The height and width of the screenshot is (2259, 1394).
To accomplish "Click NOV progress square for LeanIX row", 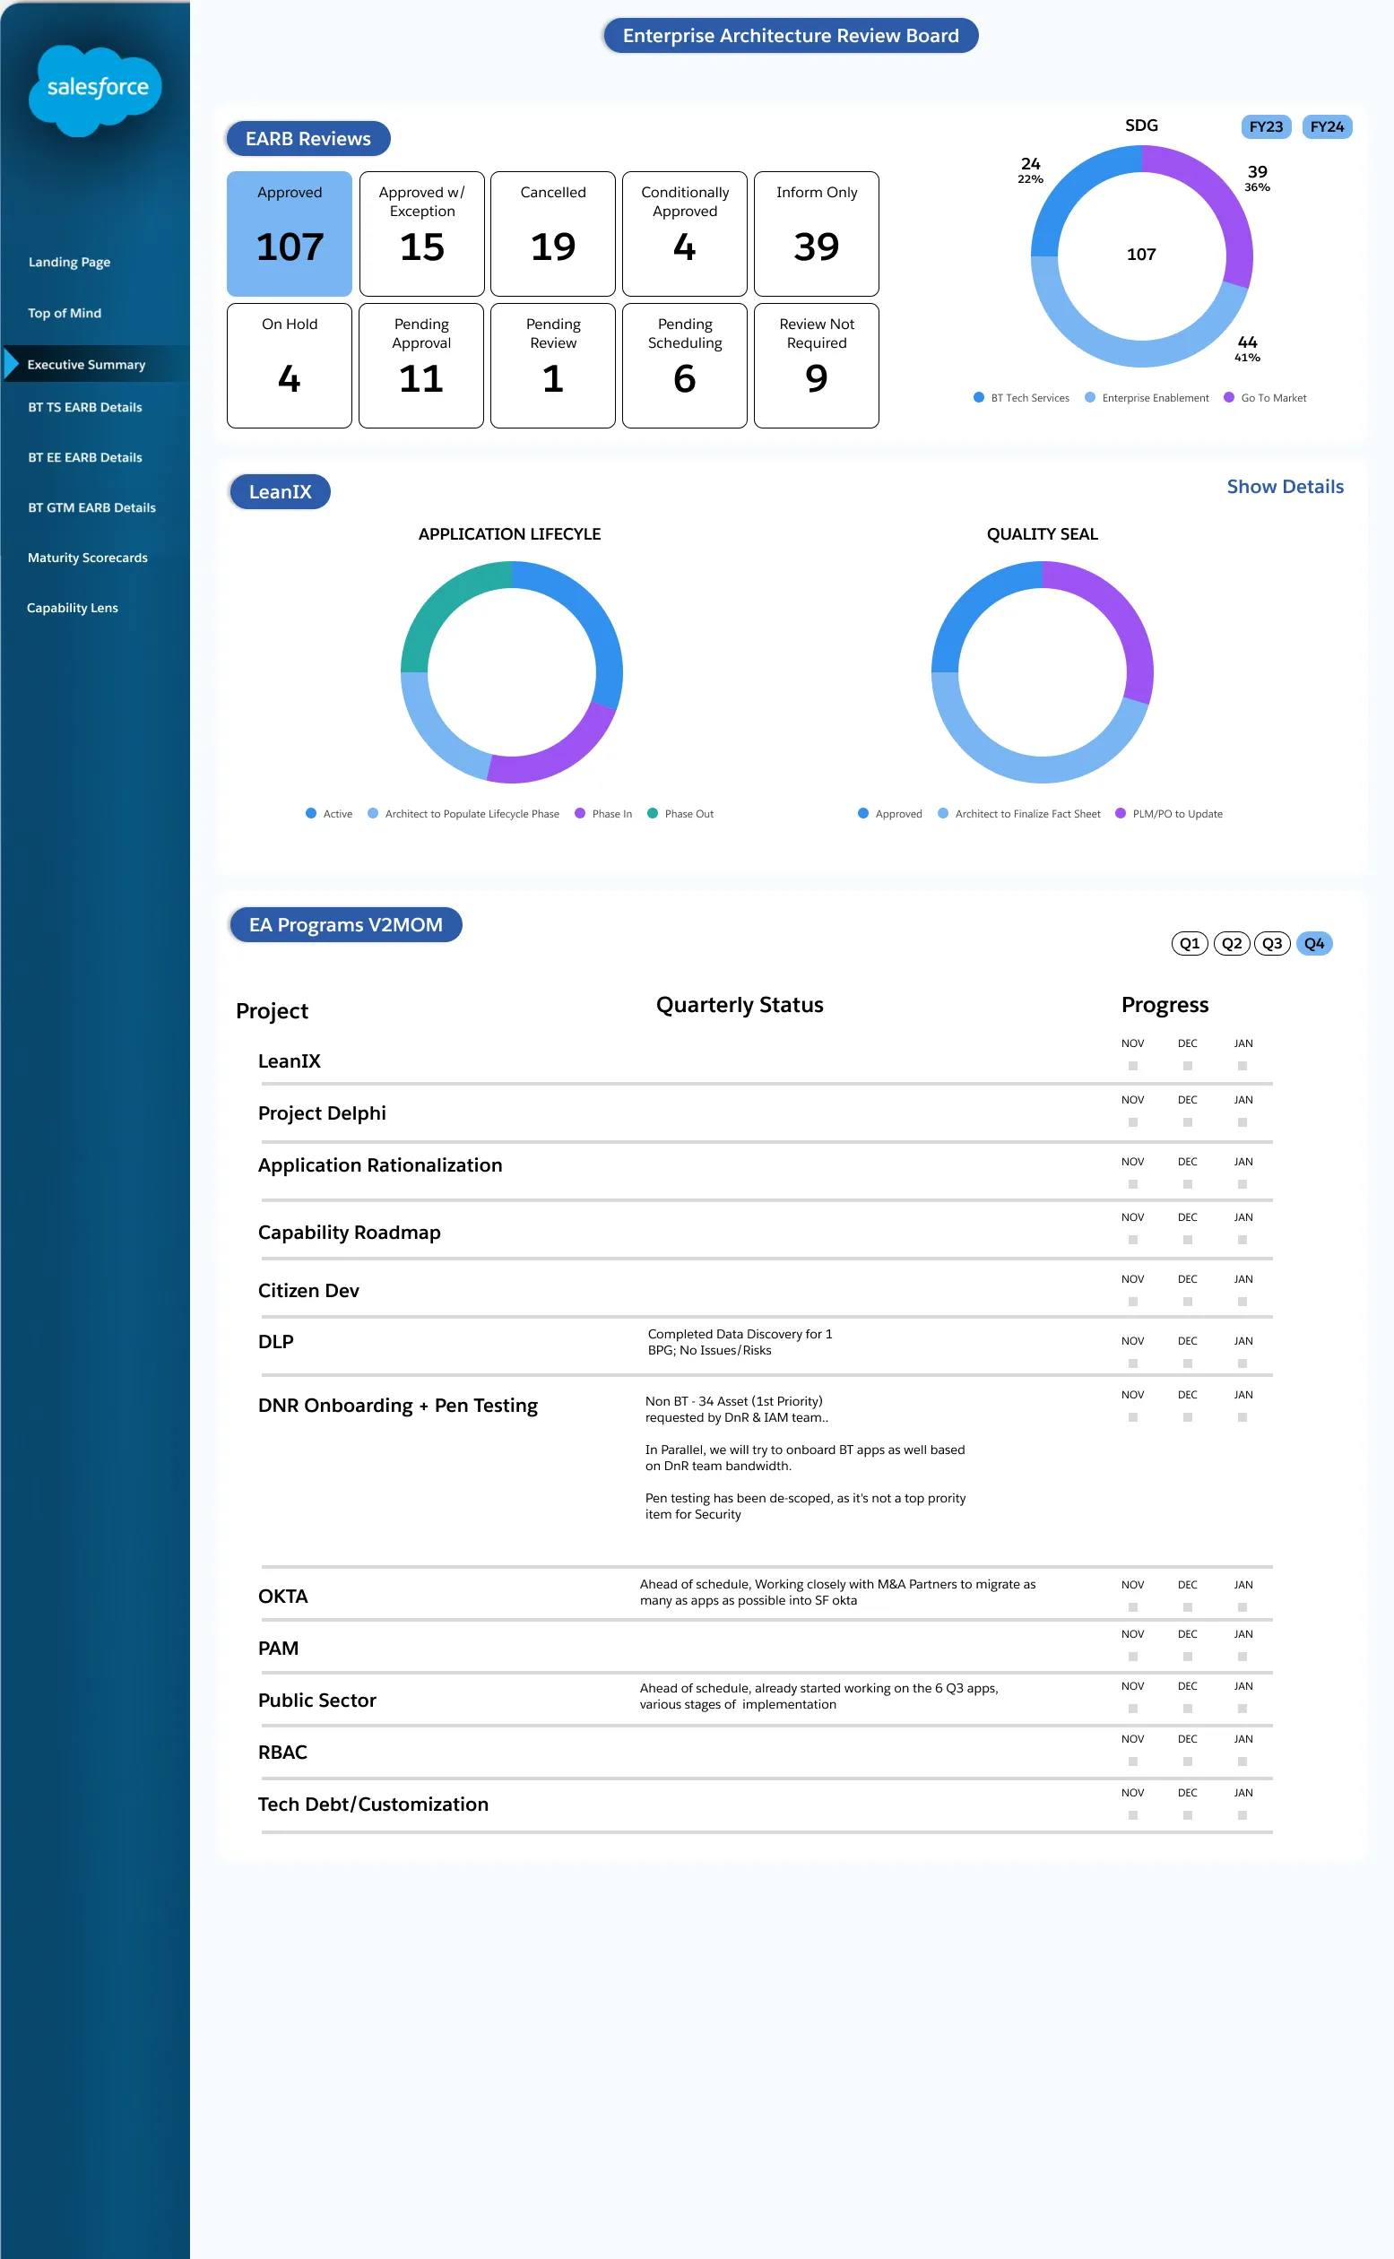I will [x=1133, y=1066].
